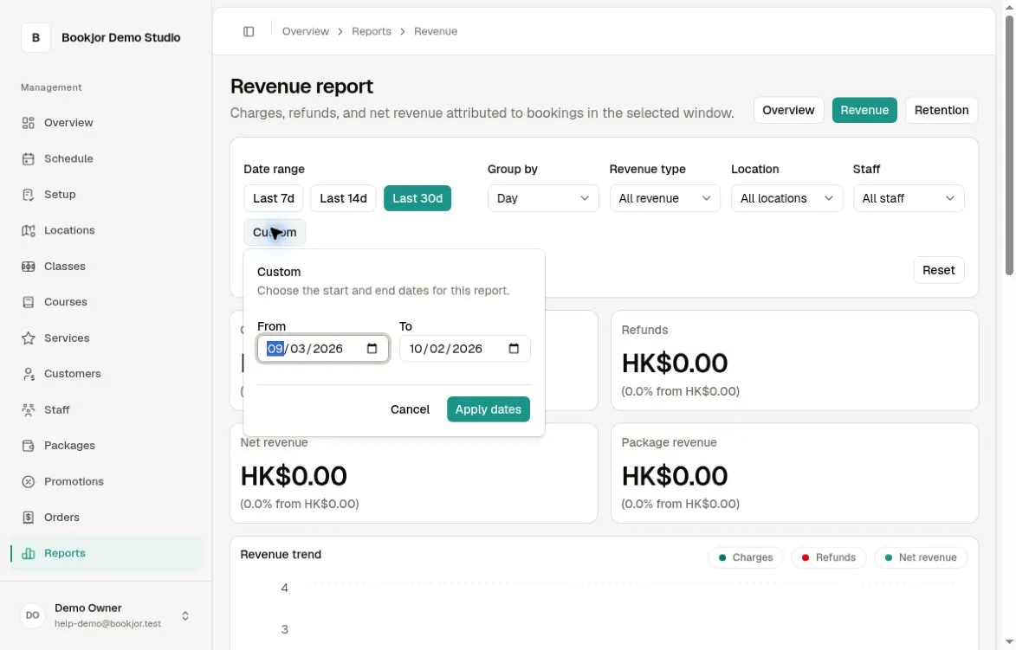Click the Reports bar chart icon

(x=28, y=554)
